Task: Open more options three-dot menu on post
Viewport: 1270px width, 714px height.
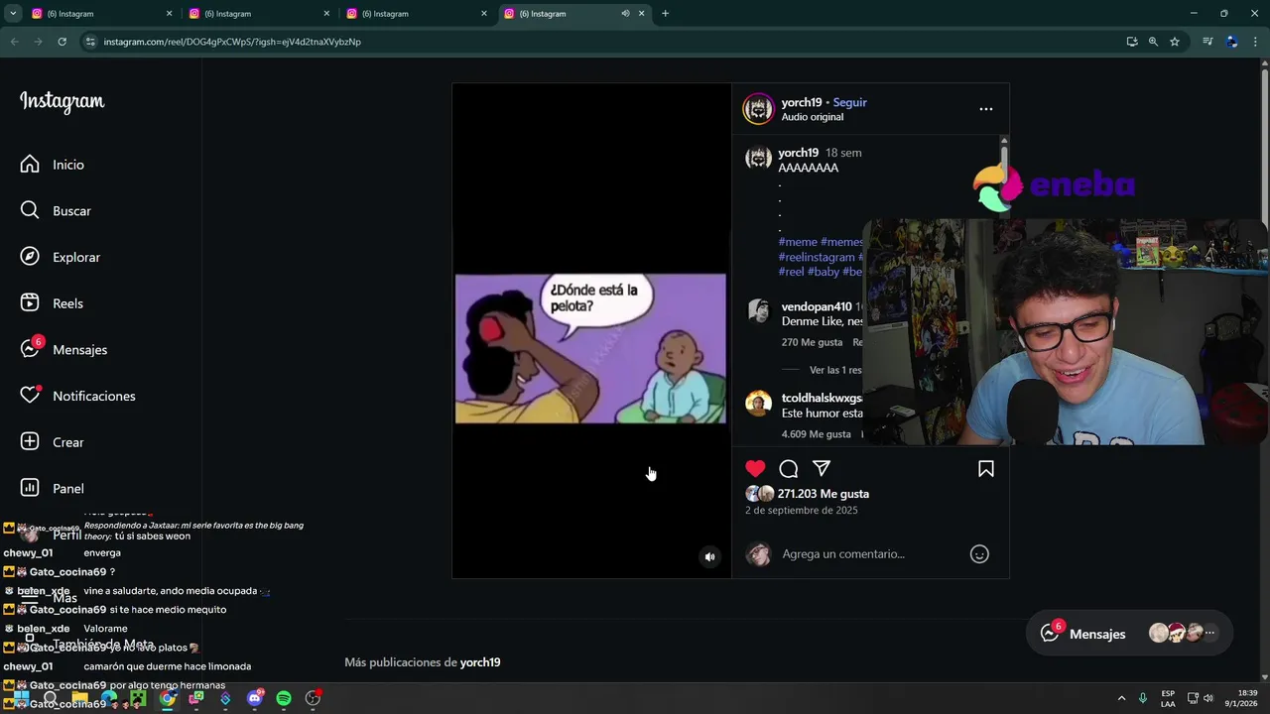Action: 985,109
